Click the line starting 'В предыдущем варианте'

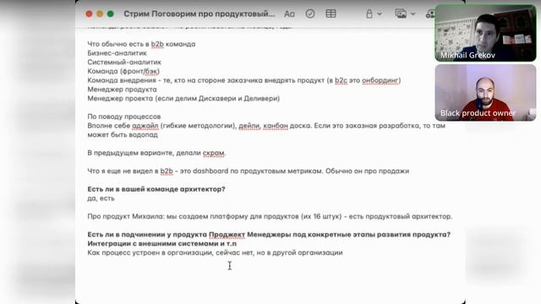coord(156,153)
